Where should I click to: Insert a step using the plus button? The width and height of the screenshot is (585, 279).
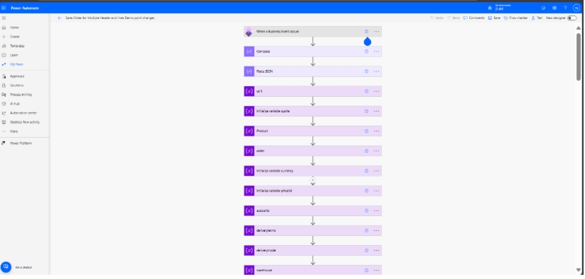[x=313, y=180]
